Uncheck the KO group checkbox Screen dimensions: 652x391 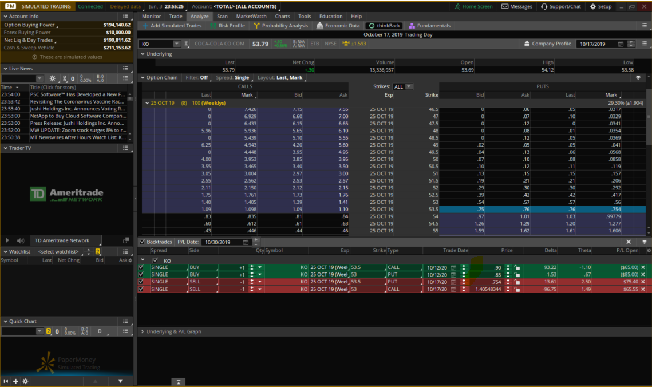(155, 260)
